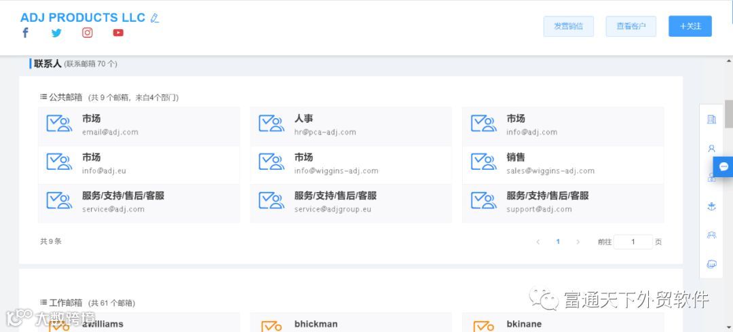Click the 工作邮箱 section header
Image resolution: width=733 pixels, height=332 pixels.
[x=66, y=303]
